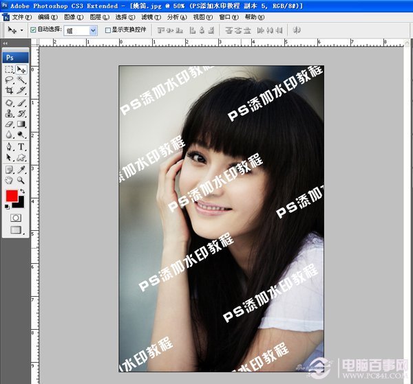The width and height of the screenshot is (413, 384).
Task: Collapse the toolbox using double-arrow header
Action: click(x=6, y=43)
